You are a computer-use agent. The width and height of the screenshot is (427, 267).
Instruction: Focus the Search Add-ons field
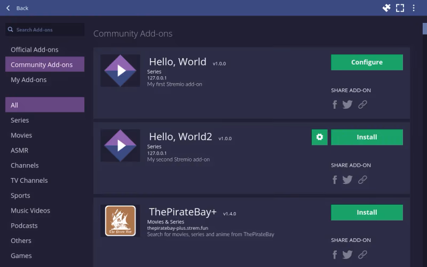pyautogui.click(x=48, y=30)
